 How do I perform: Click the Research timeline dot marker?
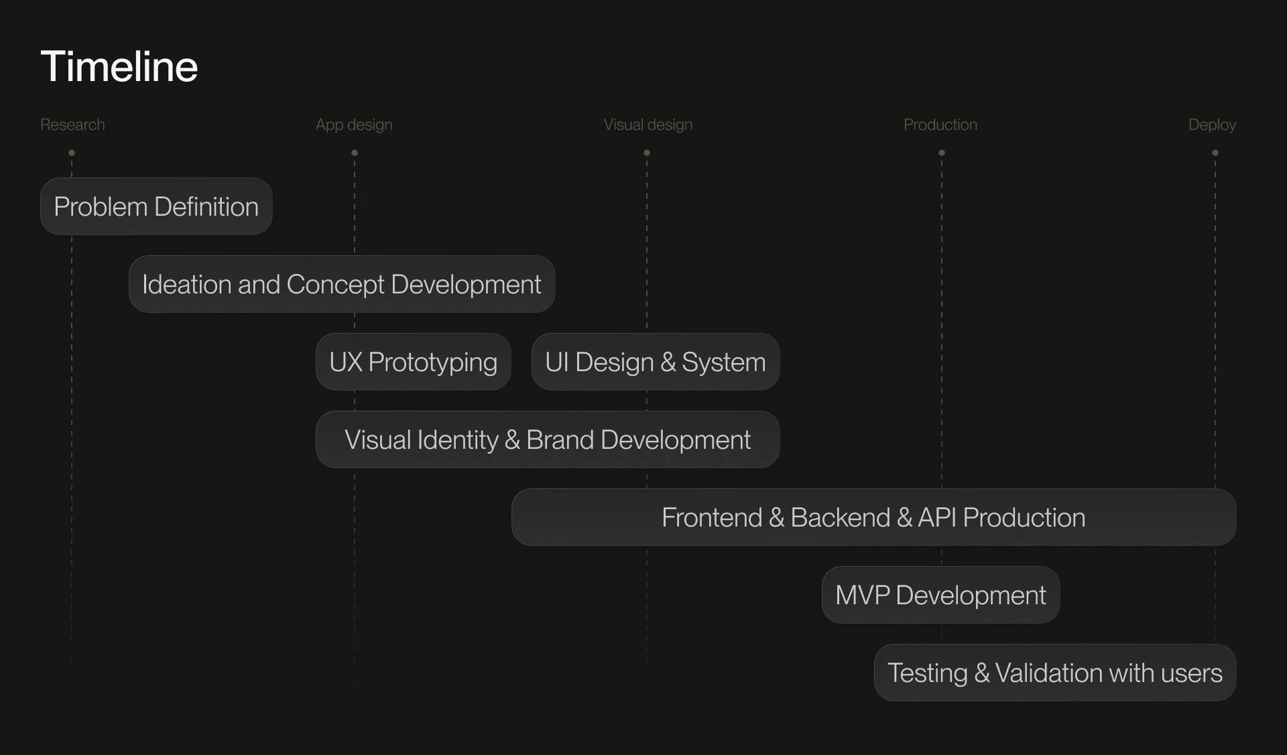[72, 153]
